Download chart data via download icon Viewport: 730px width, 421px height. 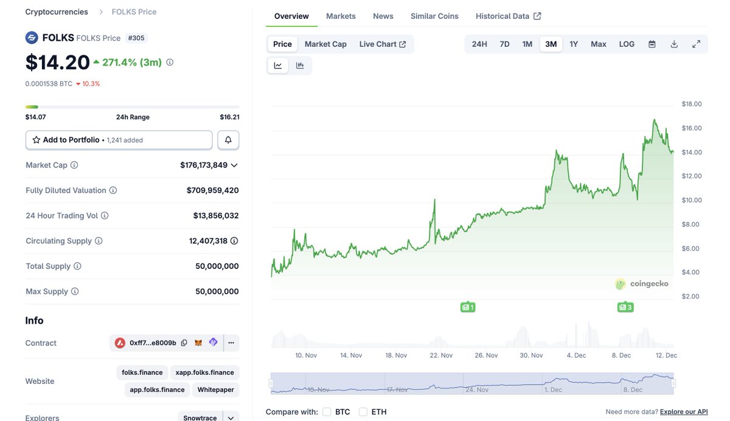click(674, 44)
